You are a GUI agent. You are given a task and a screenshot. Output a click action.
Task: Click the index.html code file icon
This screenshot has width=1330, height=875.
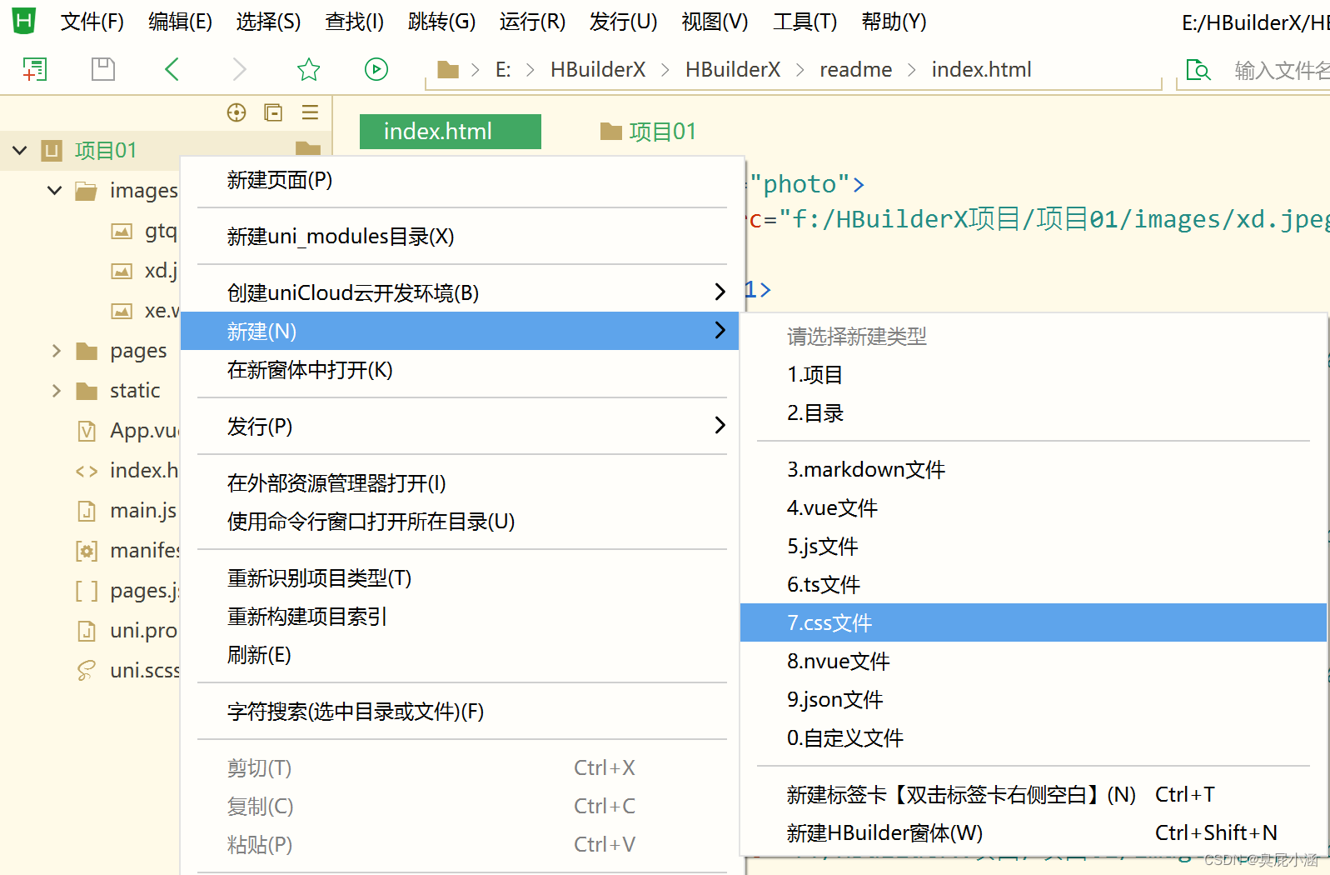click(87, 471)
